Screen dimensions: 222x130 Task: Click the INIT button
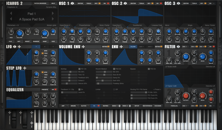[x=19, y=41]
